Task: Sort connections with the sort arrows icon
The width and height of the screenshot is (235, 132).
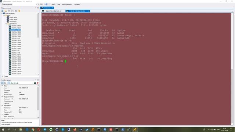Action: pos(16,11)
